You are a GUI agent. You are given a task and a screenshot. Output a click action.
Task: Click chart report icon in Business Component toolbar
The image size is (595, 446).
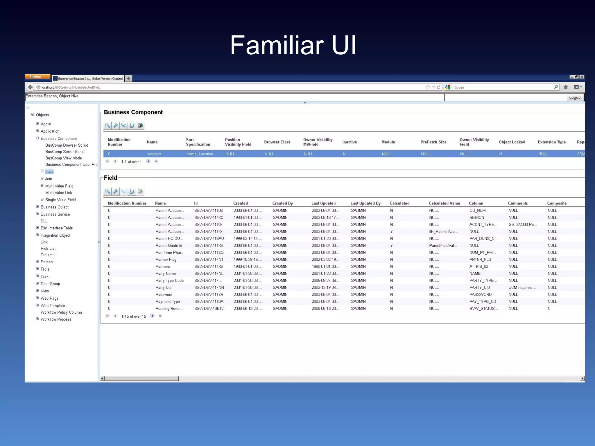coord(140,125)
